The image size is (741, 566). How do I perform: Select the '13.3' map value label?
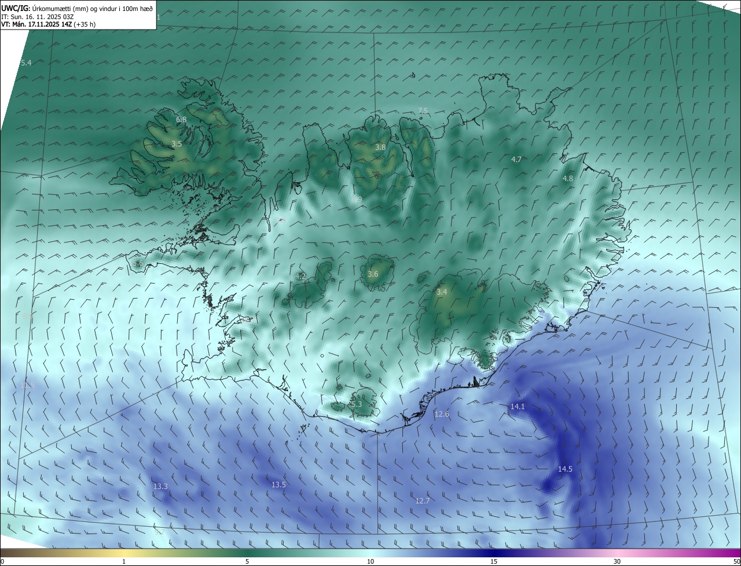tap(160, 487)
